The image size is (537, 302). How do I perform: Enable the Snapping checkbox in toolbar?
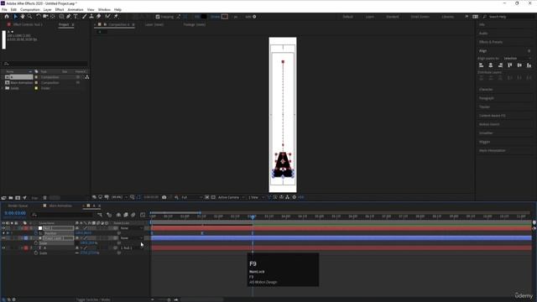click(x=158, y=17)
